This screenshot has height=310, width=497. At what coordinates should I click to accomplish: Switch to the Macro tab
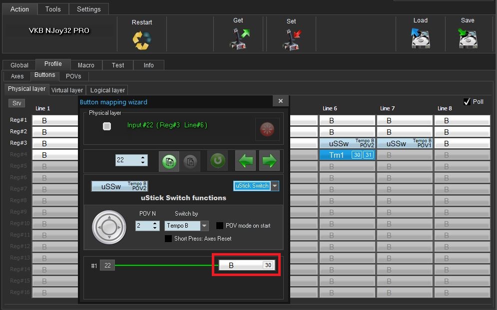[86, 65]
